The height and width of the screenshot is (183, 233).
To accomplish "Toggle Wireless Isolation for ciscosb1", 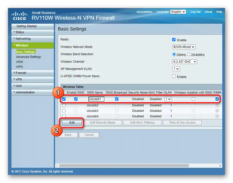I will pyautogui.click(x=193, y=99).
